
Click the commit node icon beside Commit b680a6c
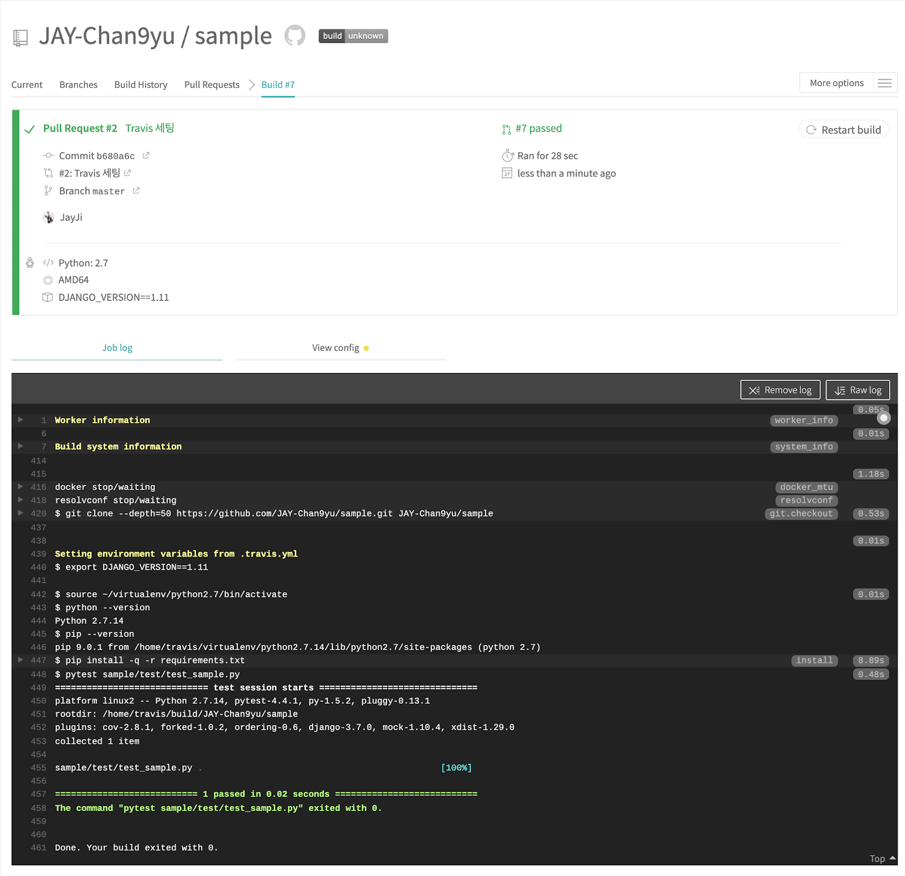pos(49,155)
